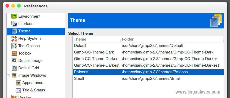This screenshot has width=230, height=98.
Task: Select the Gimp-CC-Theme-Dark theme
Action: point(148,52)
